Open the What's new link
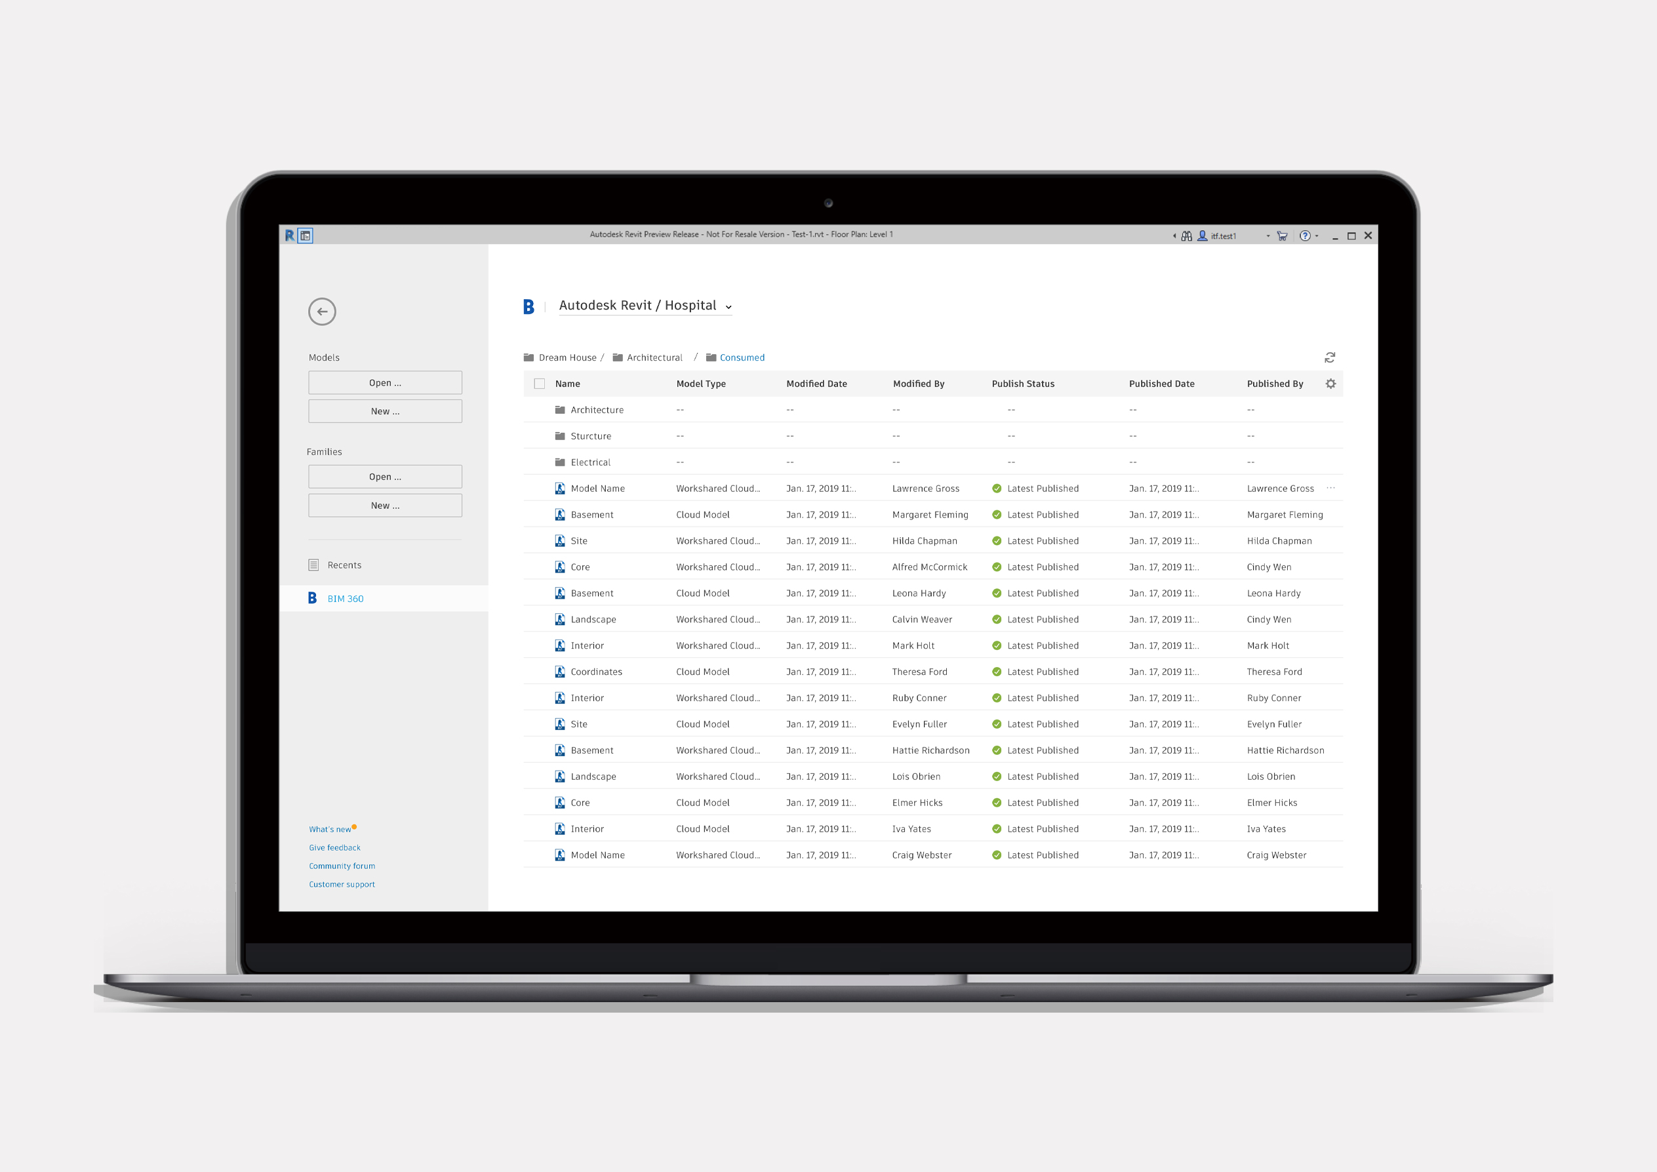The image size is (1657, 1172). pyautogui.click(x=330, y=829)
